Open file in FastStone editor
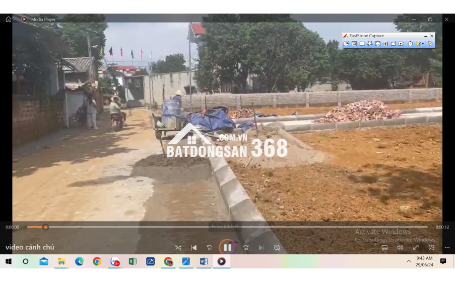This screenshot has height=283, width=455. point(346,44)
